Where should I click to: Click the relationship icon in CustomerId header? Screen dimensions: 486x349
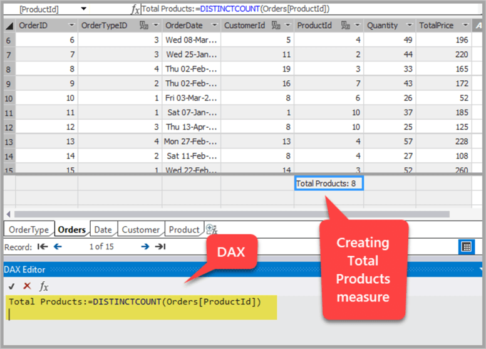[276, 25]
